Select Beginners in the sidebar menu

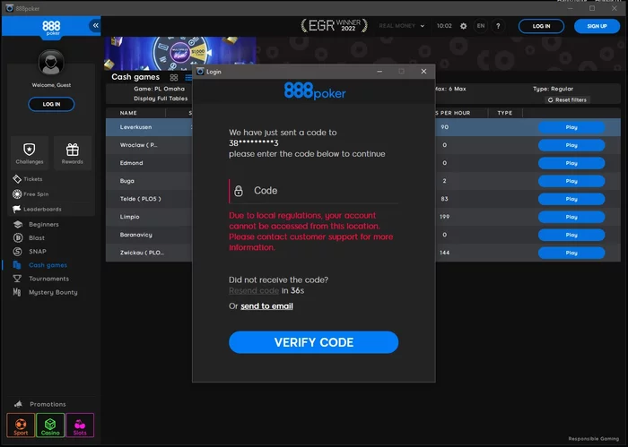[x=37, y=224]
